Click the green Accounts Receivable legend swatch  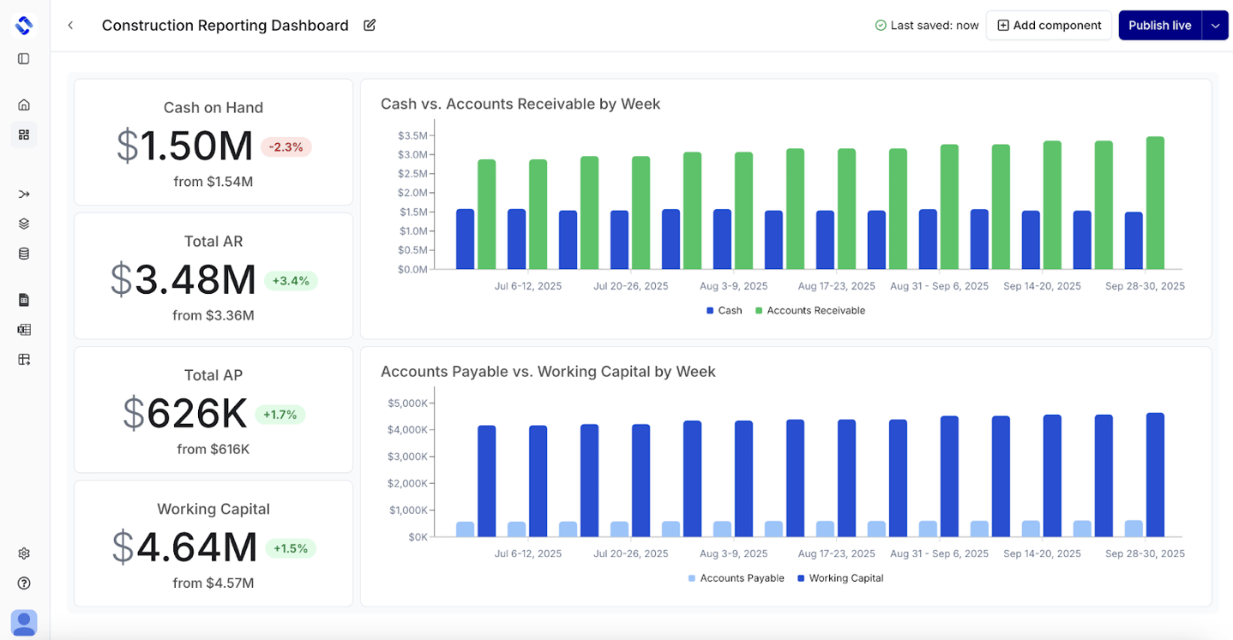tap(759, 311)
